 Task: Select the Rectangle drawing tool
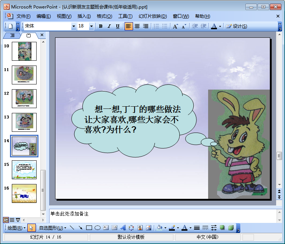(89, 228)
